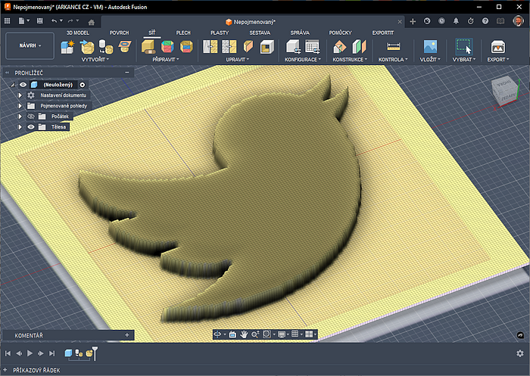This screenshot has width=530, height=376.
Task: Open the POVRCH ribbon tab
Action: click(x=119, y=33)
